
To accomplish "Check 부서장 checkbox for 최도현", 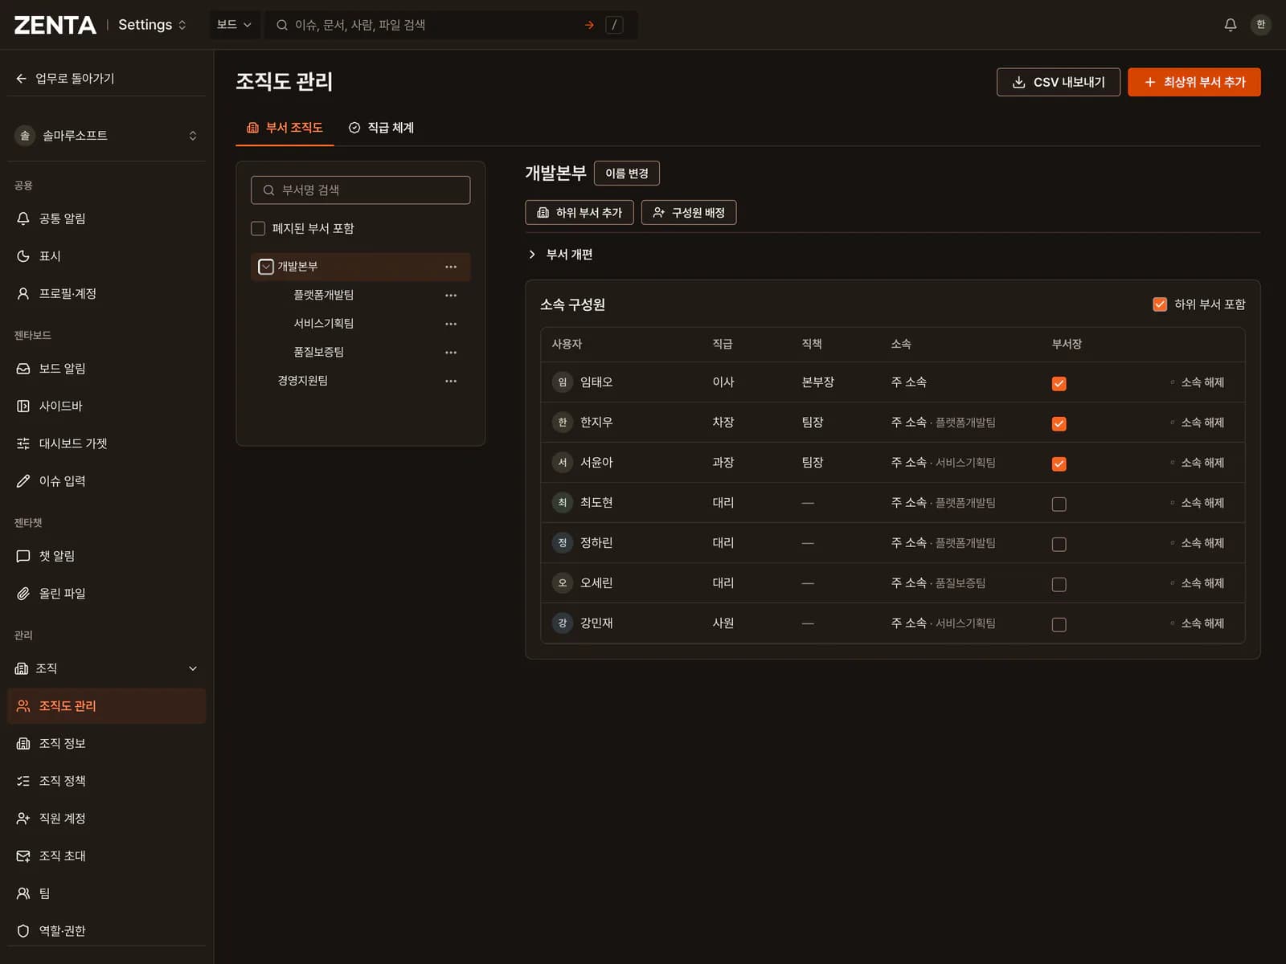I will 1059,504.
